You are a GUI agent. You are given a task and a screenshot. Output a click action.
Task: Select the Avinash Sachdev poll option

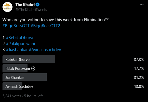[73, 86]
